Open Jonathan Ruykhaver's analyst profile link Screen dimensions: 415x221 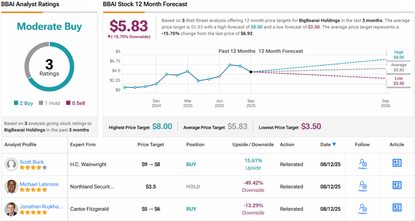pyautogui.click(x=41, y=206)
